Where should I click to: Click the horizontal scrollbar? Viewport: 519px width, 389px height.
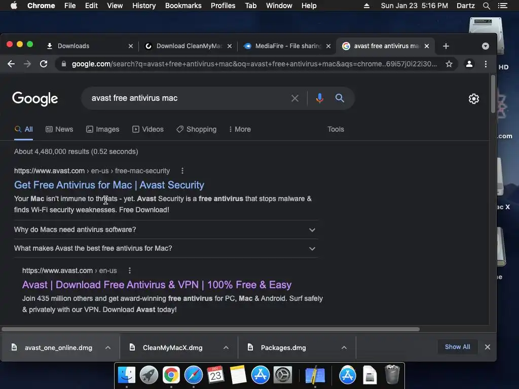pyautogui.click(x=210, y=329)
